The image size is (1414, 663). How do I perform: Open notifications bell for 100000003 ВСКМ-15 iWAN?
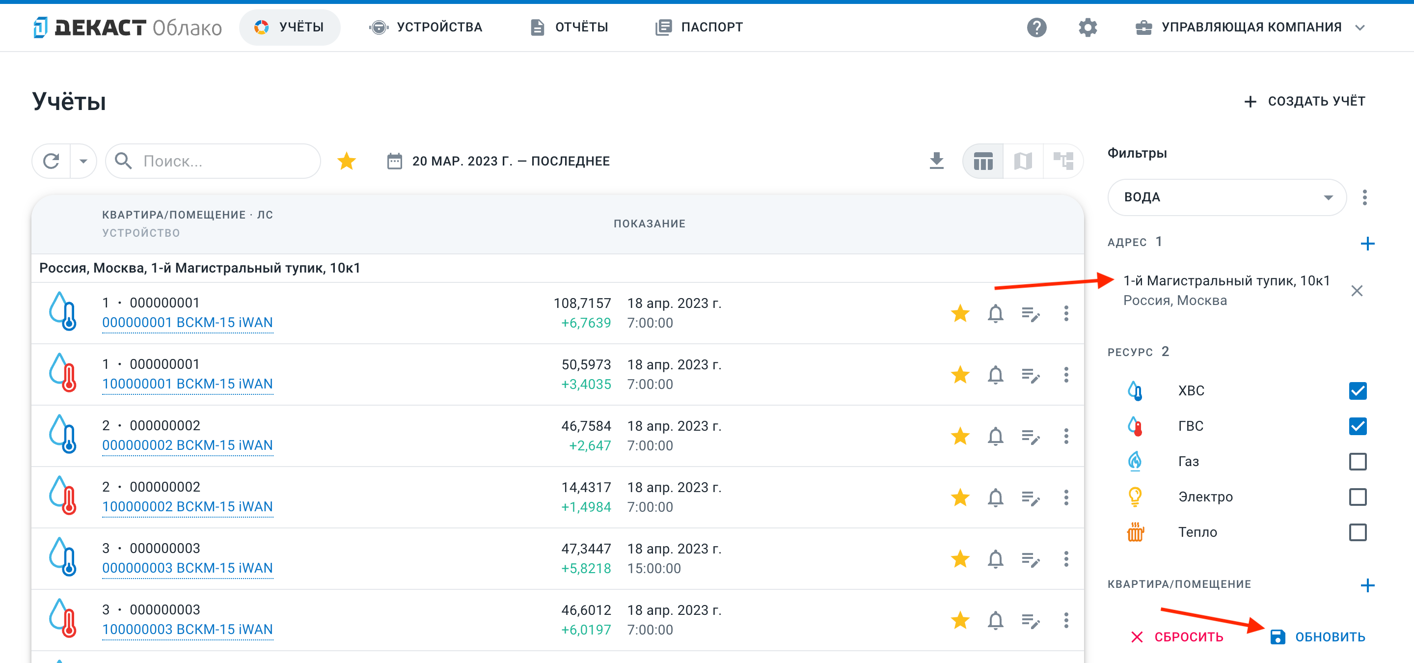[995, 620]
